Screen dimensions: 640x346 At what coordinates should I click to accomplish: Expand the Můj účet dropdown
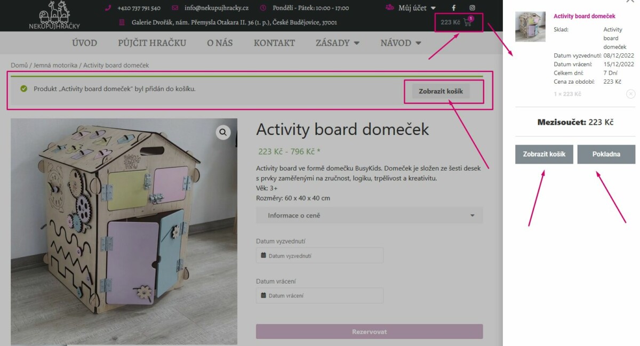411,8
